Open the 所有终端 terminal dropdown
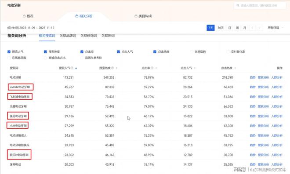The height and width of the screenshot is (174, 290). (x=275, y=28)
